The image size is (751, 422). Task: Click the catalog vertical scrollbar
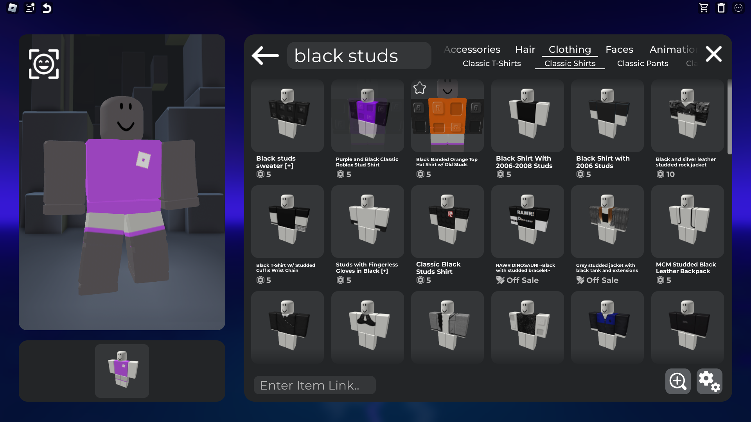(729, 117)
